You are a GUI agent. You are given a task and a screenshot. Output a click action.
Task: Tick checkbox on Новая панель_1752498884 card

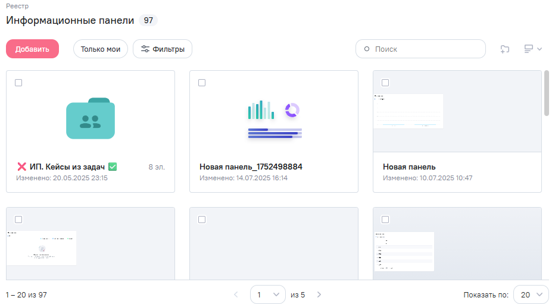(x=202, y=83)
